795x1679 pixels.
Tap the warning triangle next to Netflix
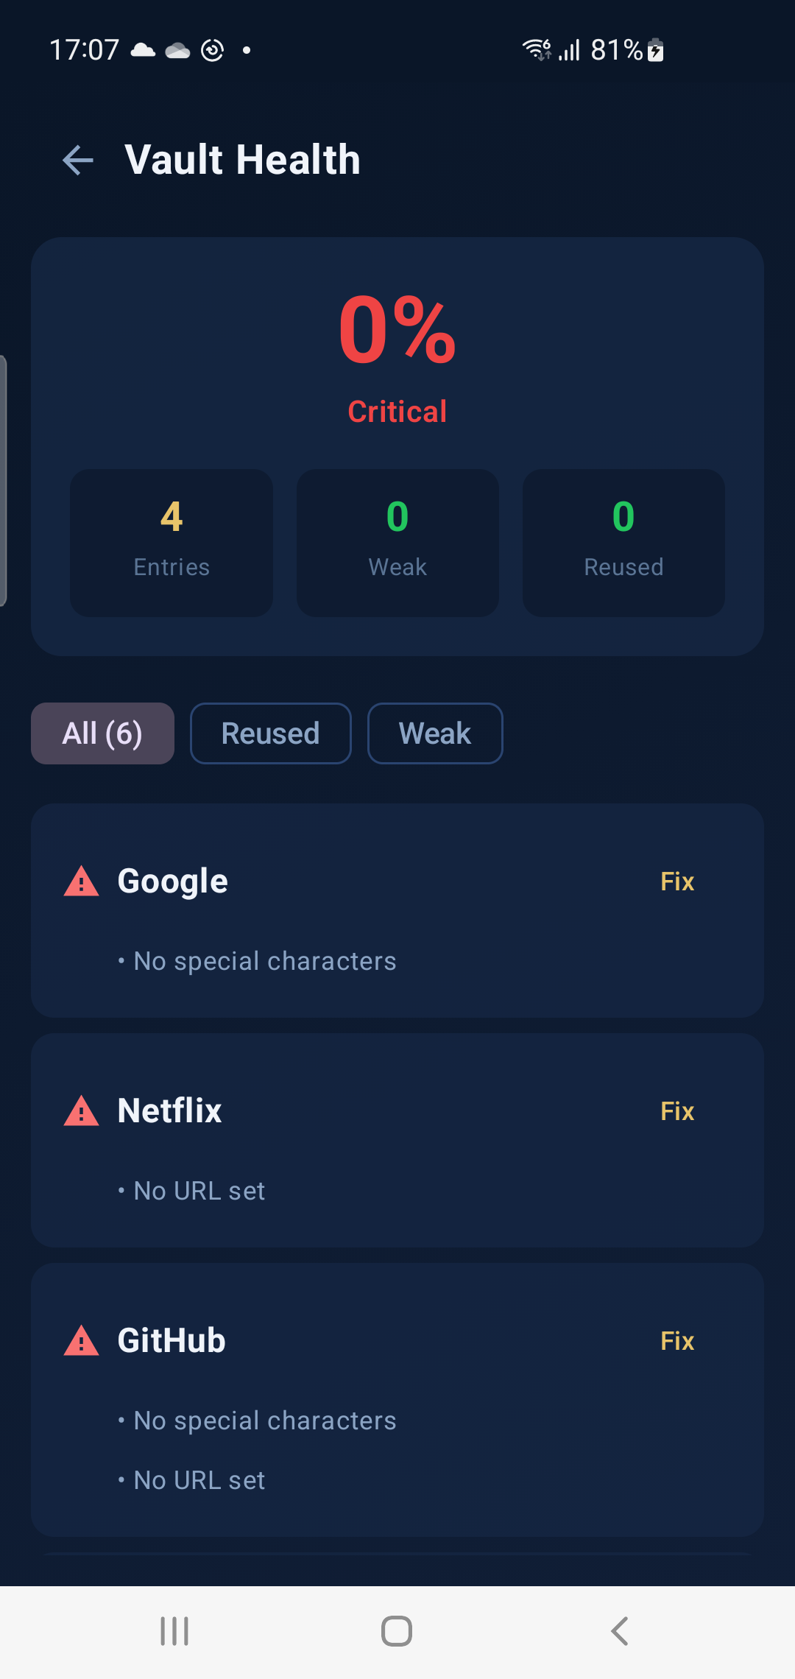pos(81,1111)
